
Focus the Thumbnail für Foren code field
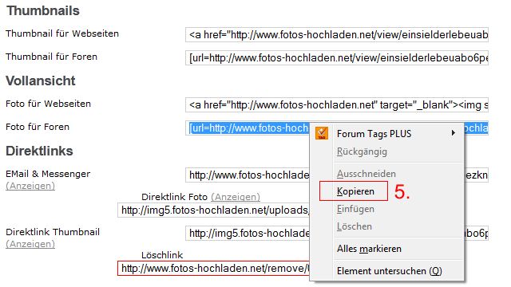337,58
